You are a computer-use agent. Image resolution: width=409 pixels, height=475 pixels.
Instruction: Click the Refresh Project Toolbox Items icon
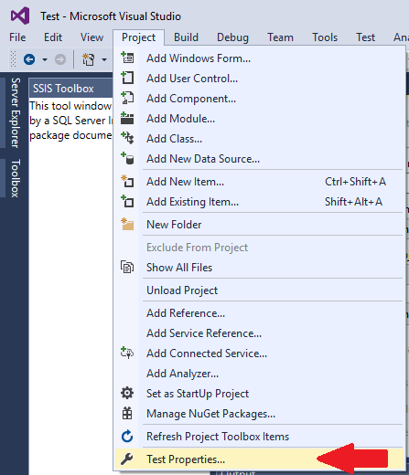pyautogui.click(x=127, y=436)
